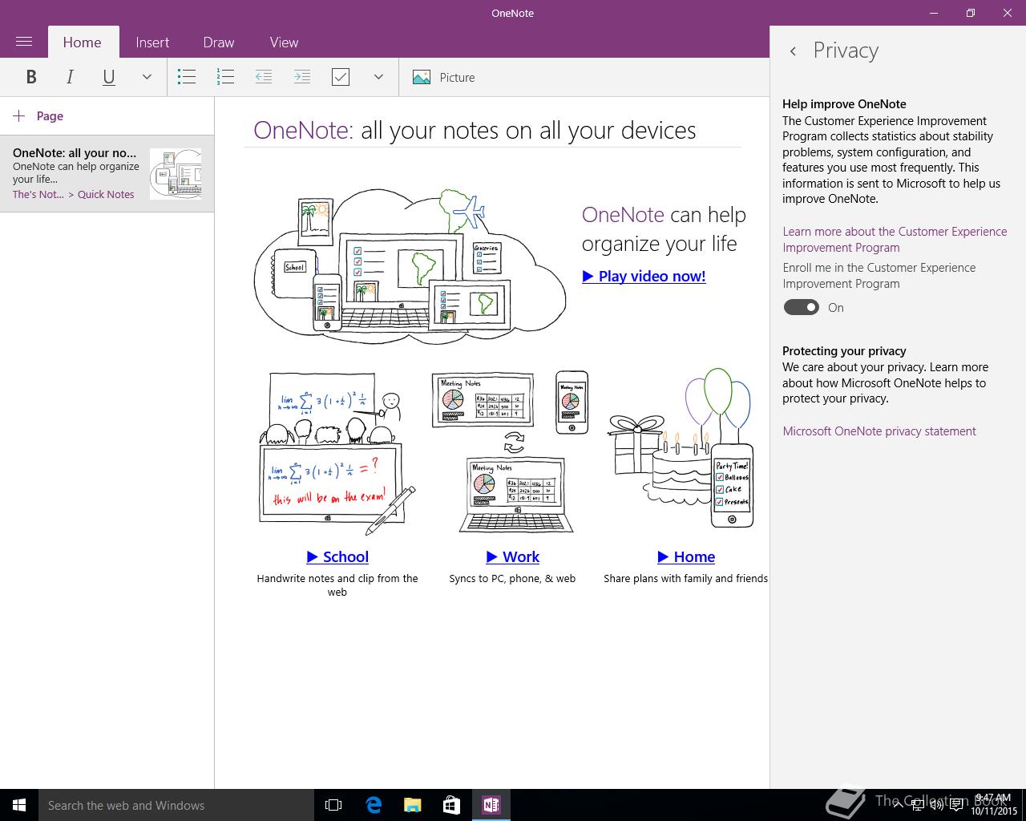Image resolution: width=1026 pixels, height=821 pixels.
Task: Expand more paragraph options dropdown
Action: click(x=378, y=77)
